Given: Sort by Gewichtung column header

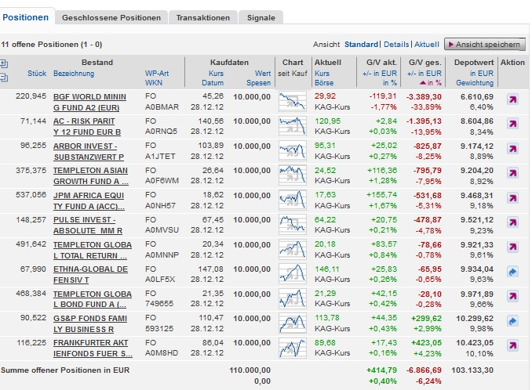Looking at the screenshot, I should click(x=475, y=83).
